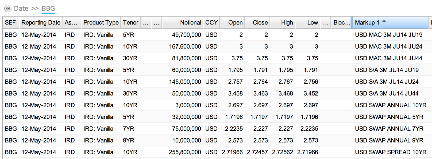Click the Product Type column header
Image resolution: width=432 pixels, height=159 pixels.
[x=101, y=23]
